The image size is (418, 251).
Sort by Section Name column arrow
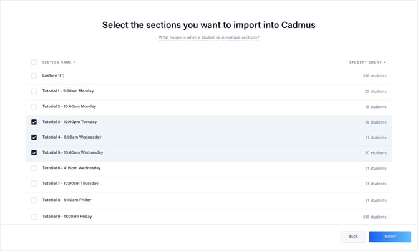pyautogui.click(x=74, y=62)
